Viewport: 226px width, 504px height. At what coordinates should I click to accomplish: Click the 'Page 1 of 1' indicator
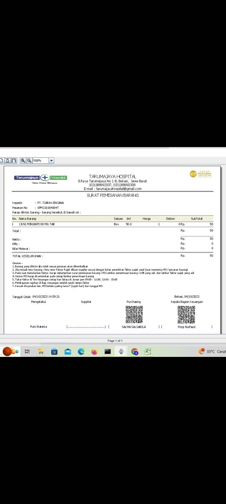[115, 341]
